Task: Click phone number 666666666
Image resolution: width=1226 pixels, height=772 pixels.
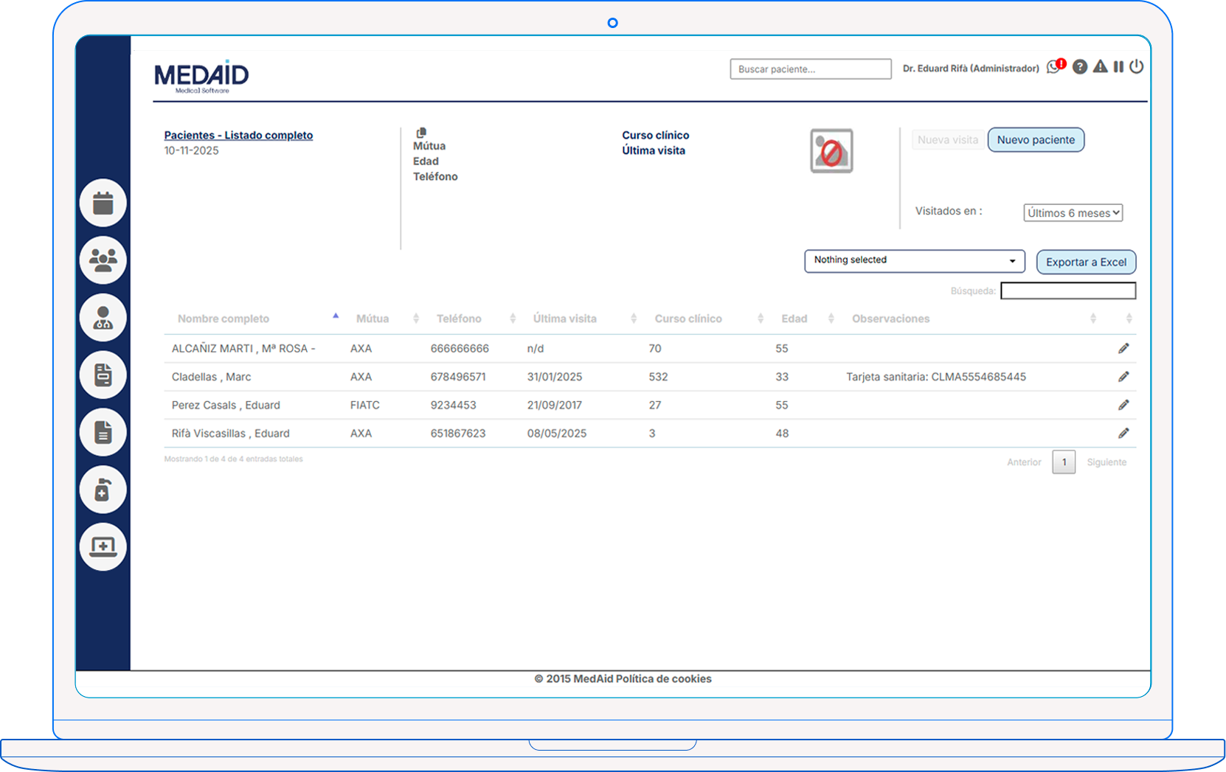Action: (460, 349)
